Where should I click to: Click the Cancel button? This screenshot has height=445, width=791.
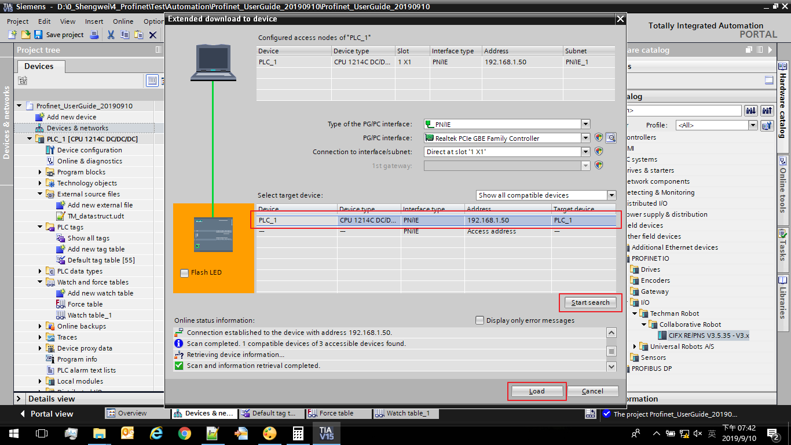(x=592, y=391)
